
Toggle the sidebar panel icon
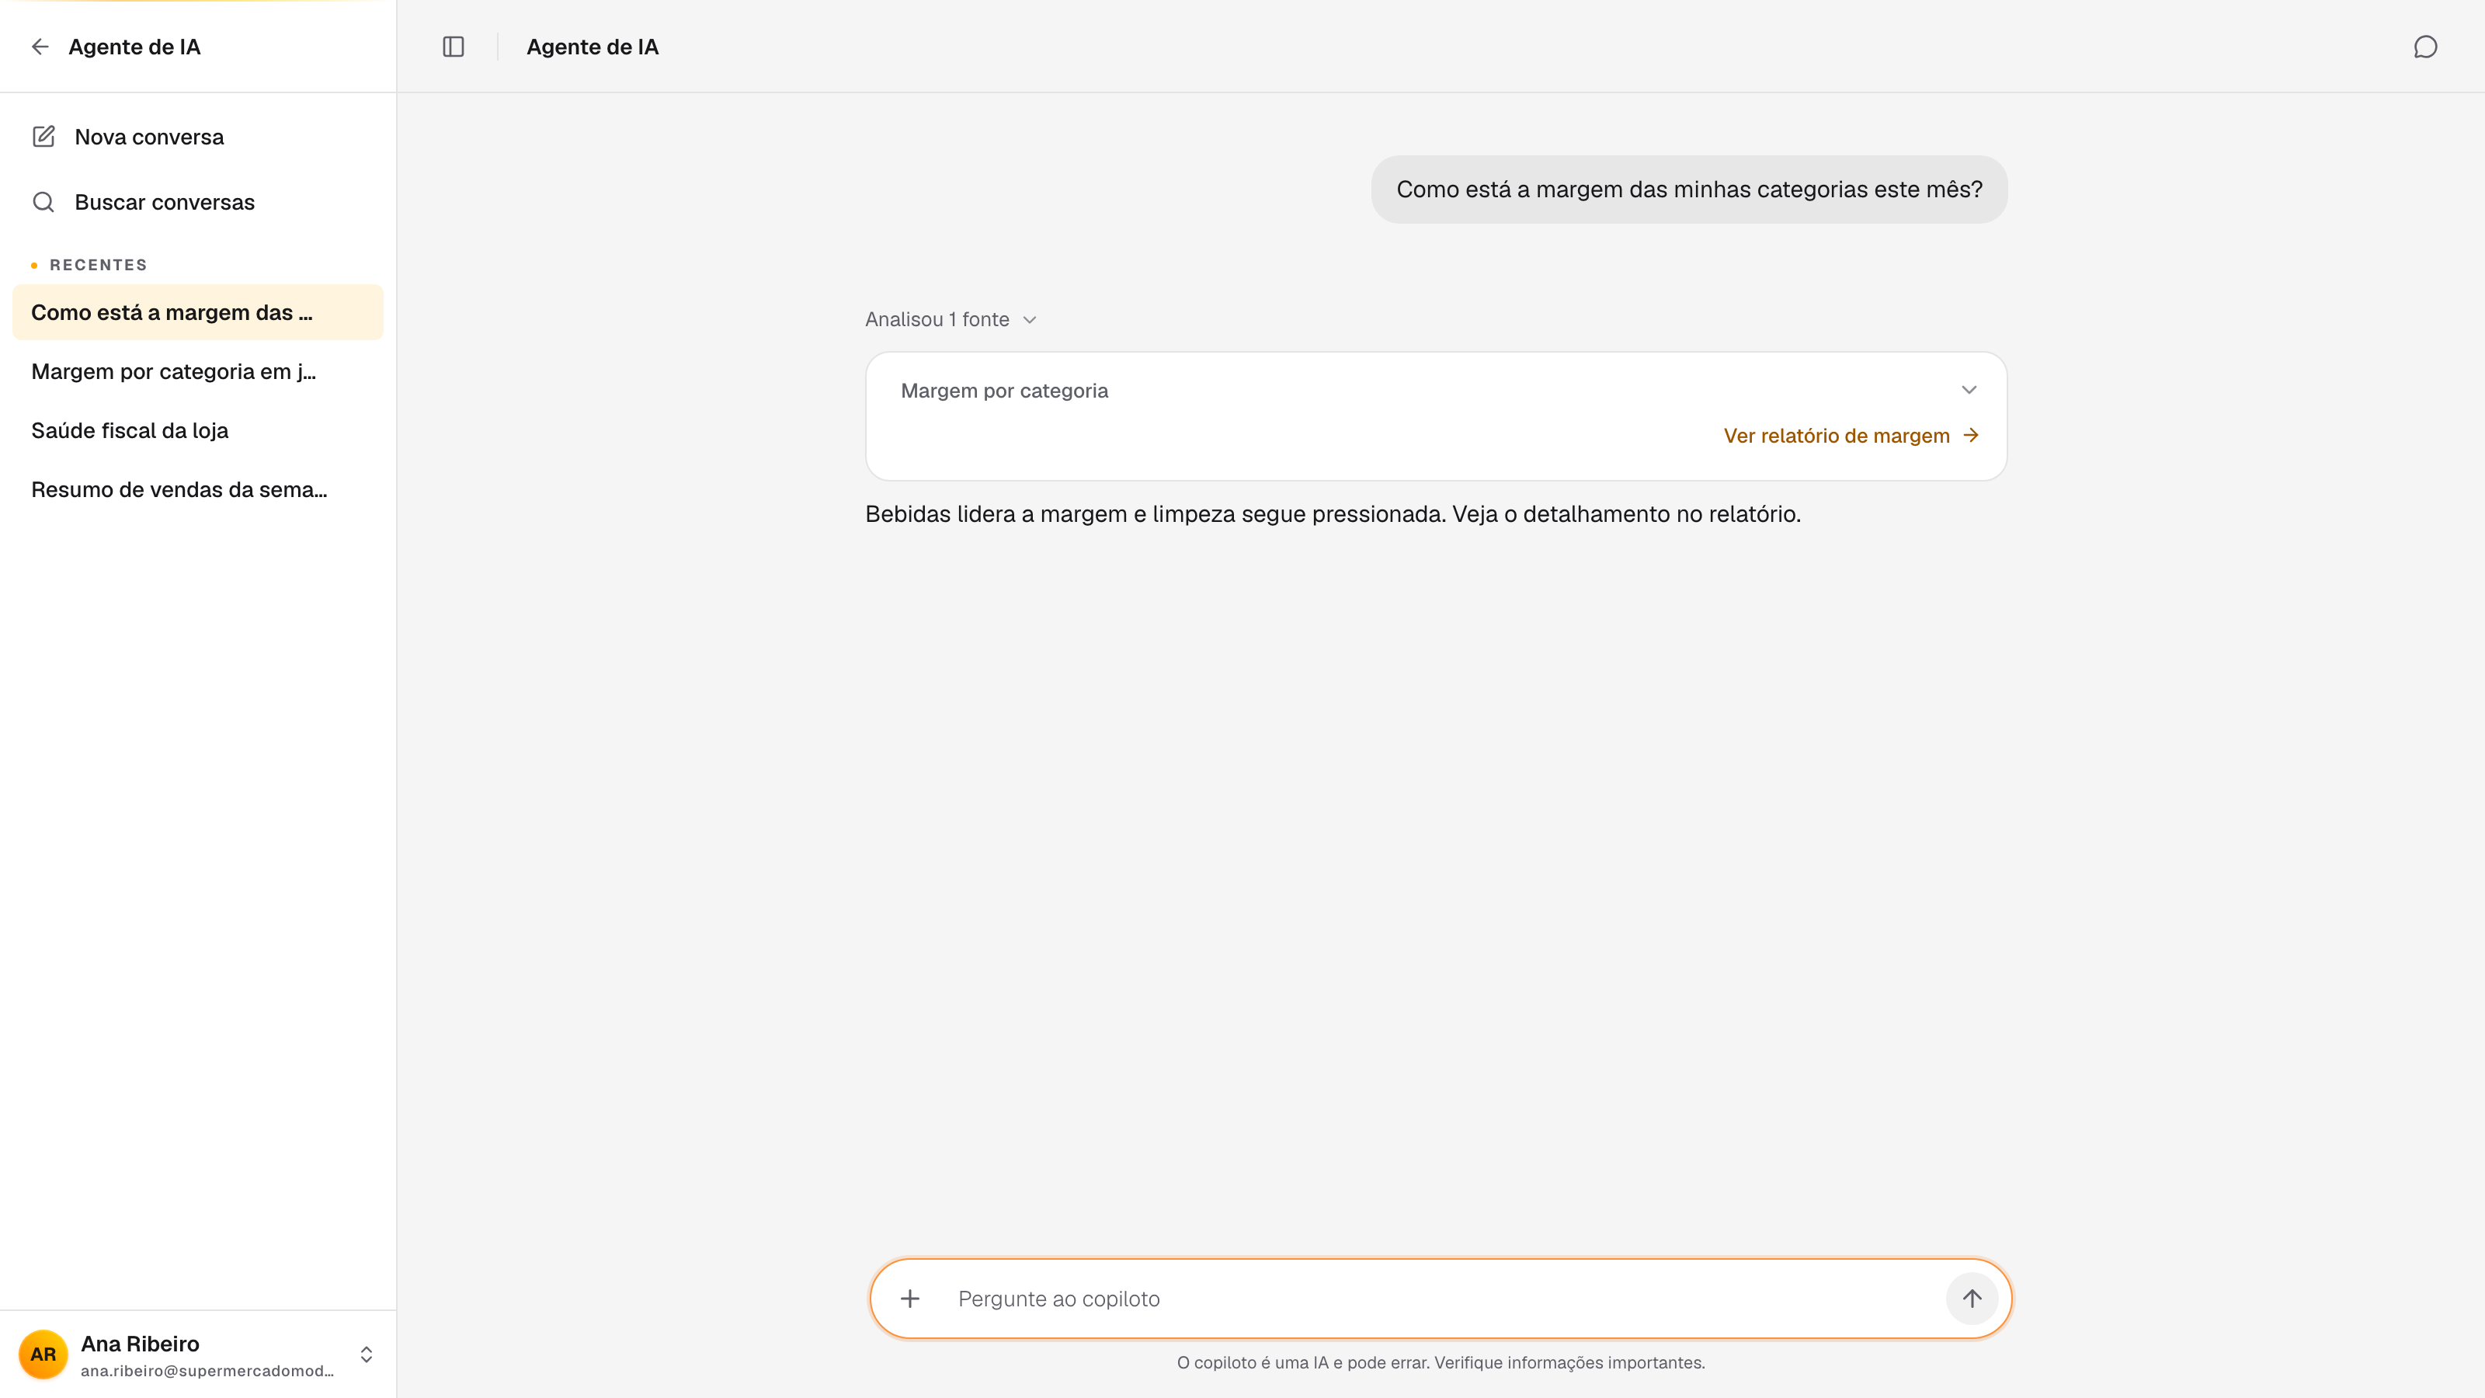pyautogui.click(x=454, y=47)
